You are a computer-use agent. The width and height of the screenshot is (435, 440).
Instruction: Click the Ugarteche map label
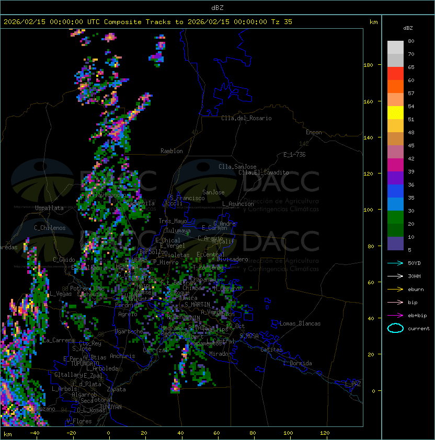pos(129,331)
